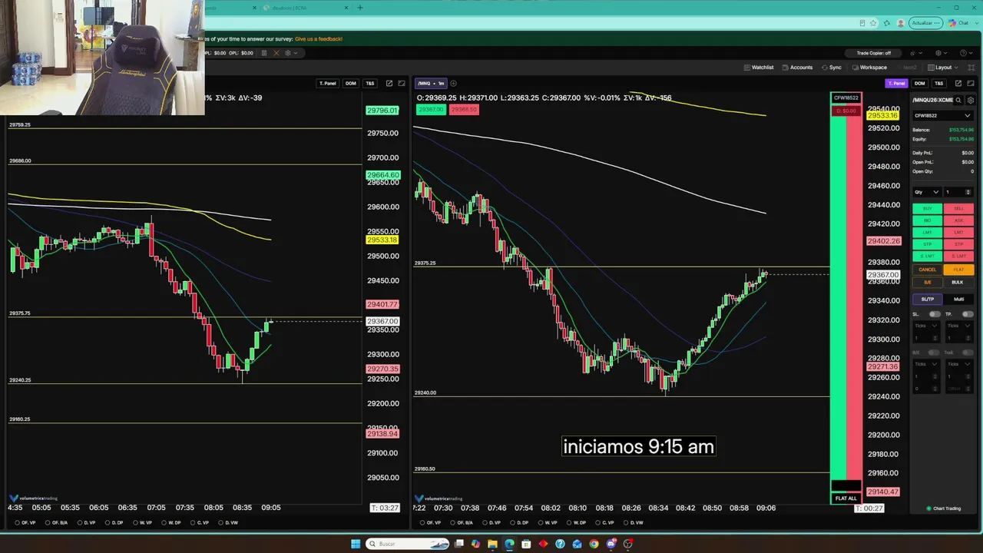This screenshot has height=553, width=983.
Task: Open the feedback survey link
Action: click(x=319, y=38)
